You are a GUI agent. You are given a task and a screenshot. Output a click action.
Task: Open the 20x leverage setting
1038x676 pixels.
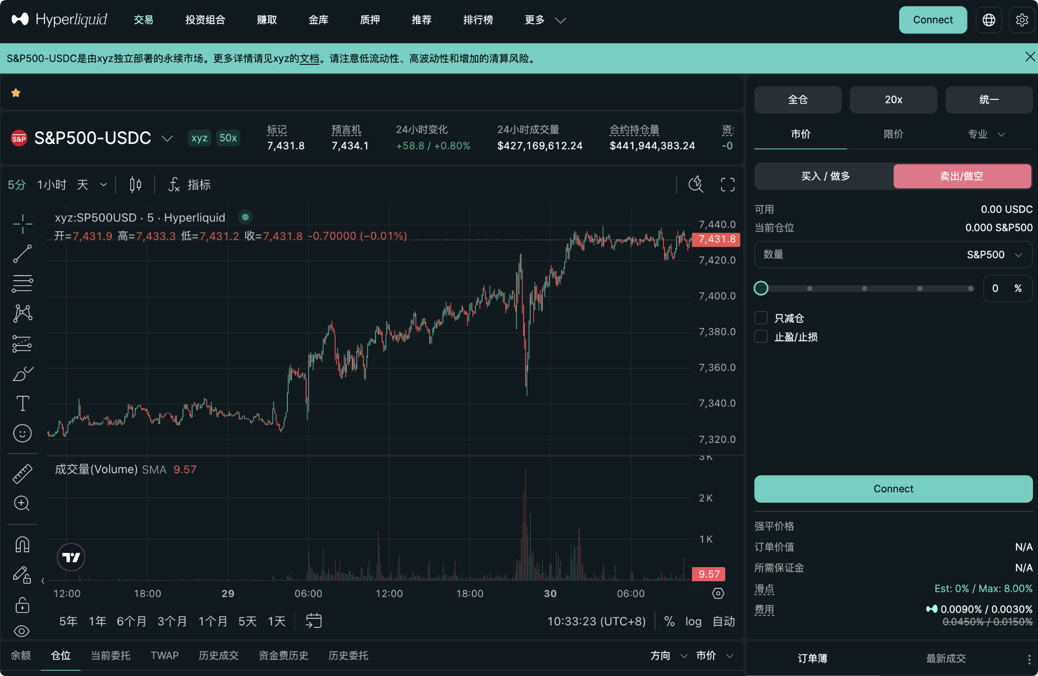coord(893,99)
